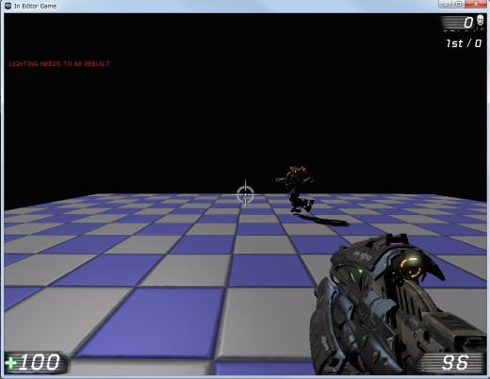Click the 'In Editor Game' title text
This screenshot has height=379, width=490.
click(35, 6)
